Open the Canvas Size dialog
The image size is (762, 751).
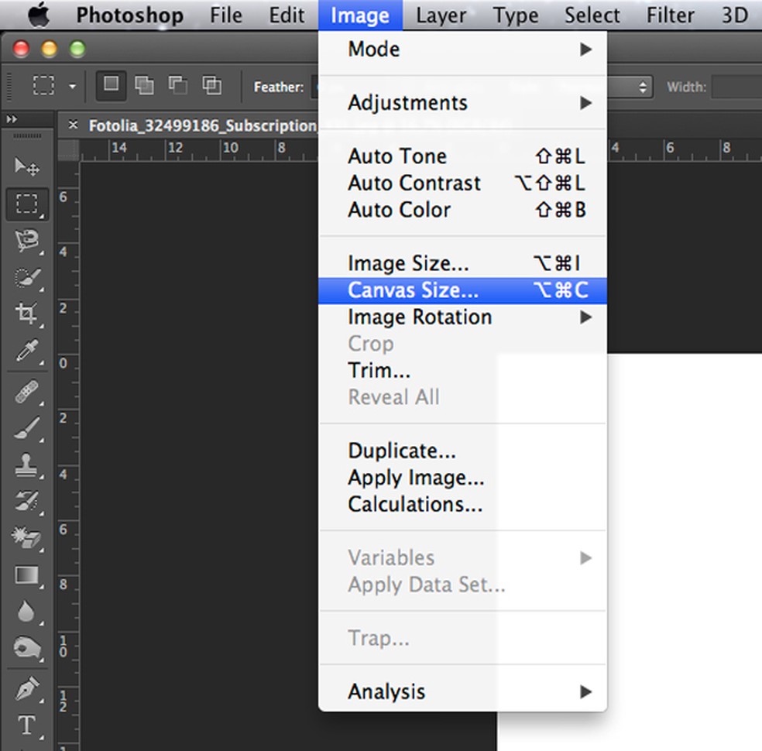point(462,290)
